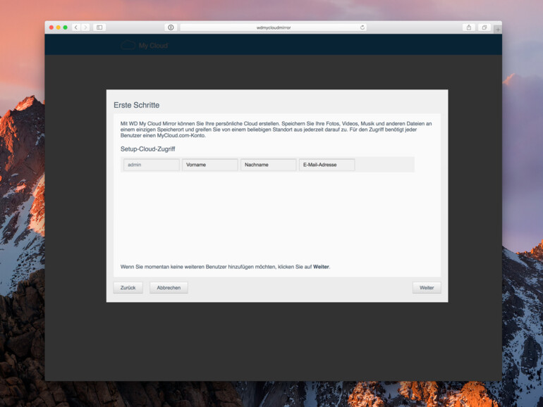
Task: Focus the E-Mail-Adresse input field
Action: click(x=327, y=165)
